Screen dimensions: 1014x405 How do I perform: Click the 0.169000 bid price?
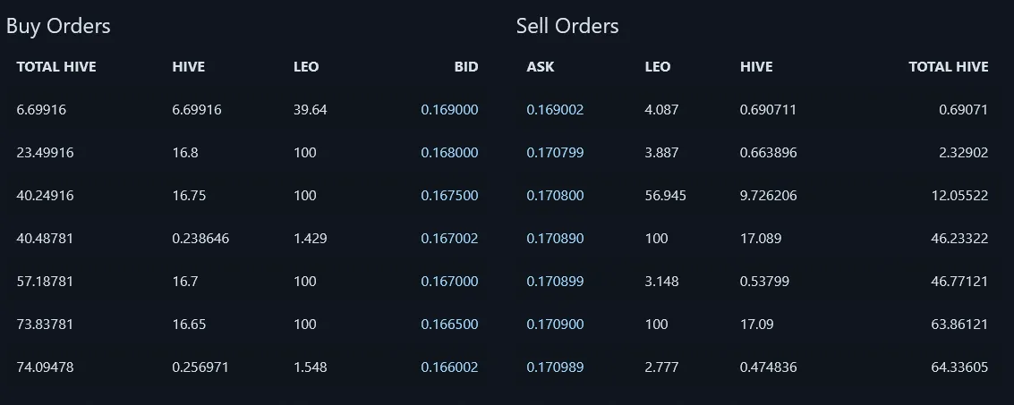point(449,110)
